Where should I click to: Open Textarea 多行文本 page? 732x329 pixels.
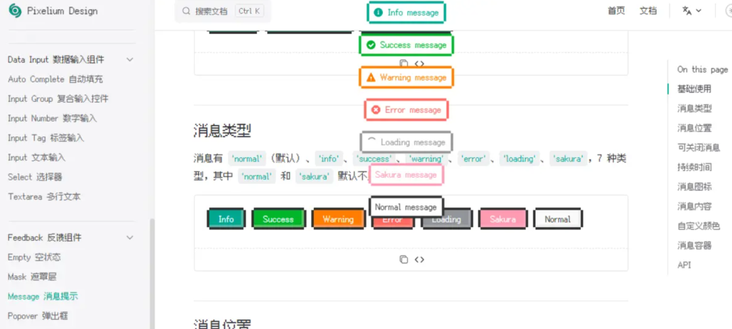tap(44, 197)
